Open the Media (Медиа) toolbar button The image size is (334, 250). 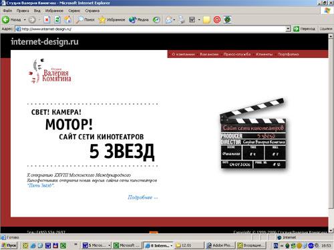139,20
